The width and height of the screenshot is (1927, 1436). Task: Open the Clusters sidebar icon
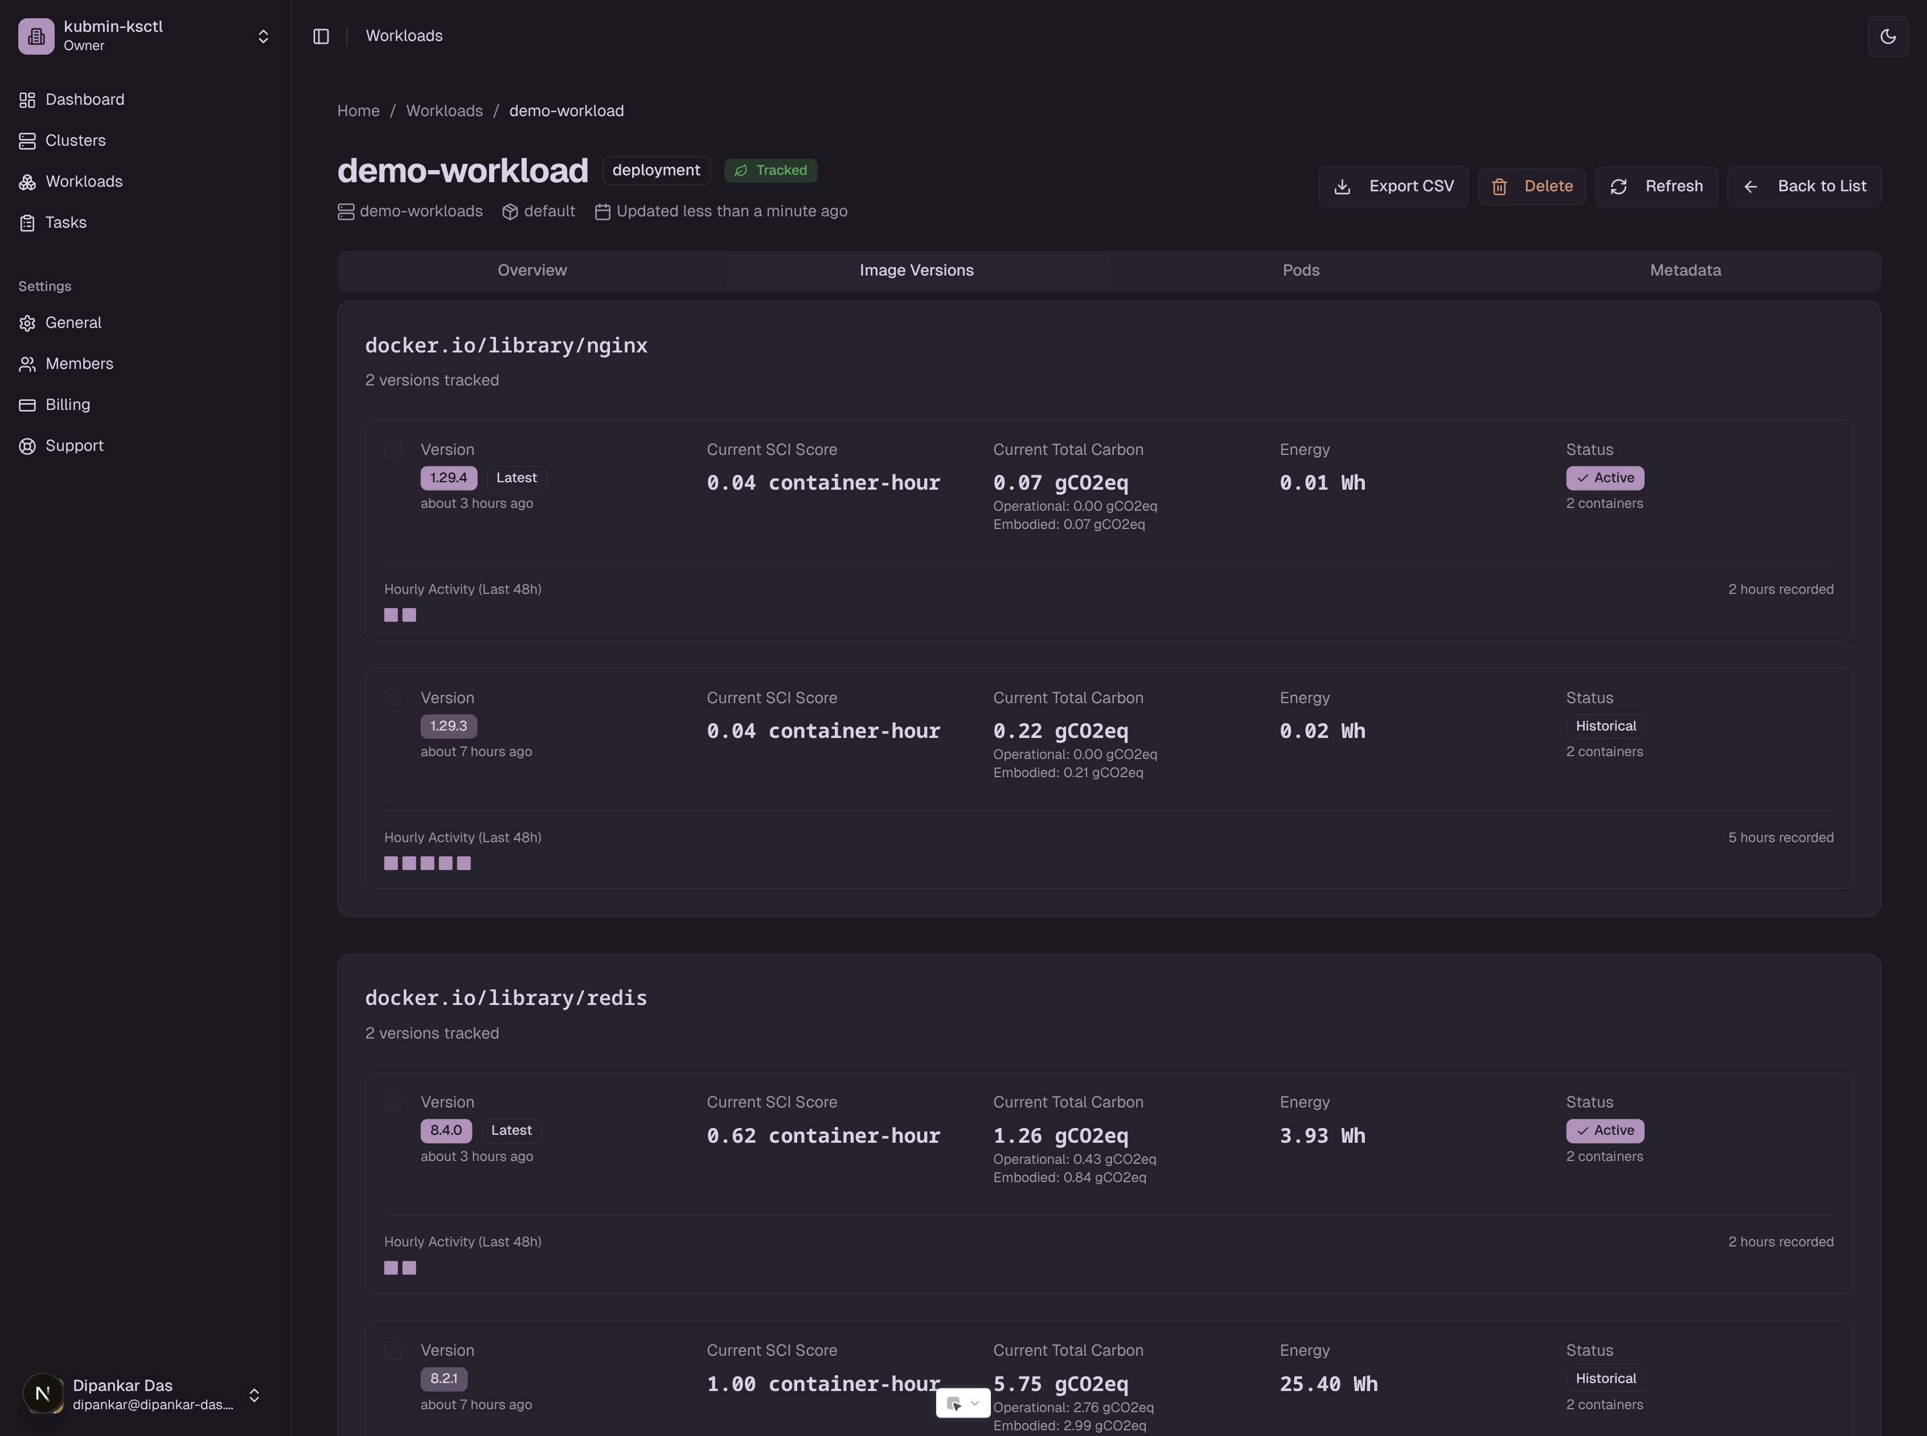point(27,141)
